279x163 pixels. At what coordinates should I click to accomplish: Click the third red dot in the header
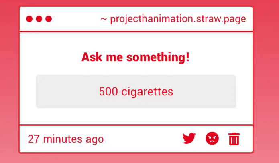coord(49,19)
